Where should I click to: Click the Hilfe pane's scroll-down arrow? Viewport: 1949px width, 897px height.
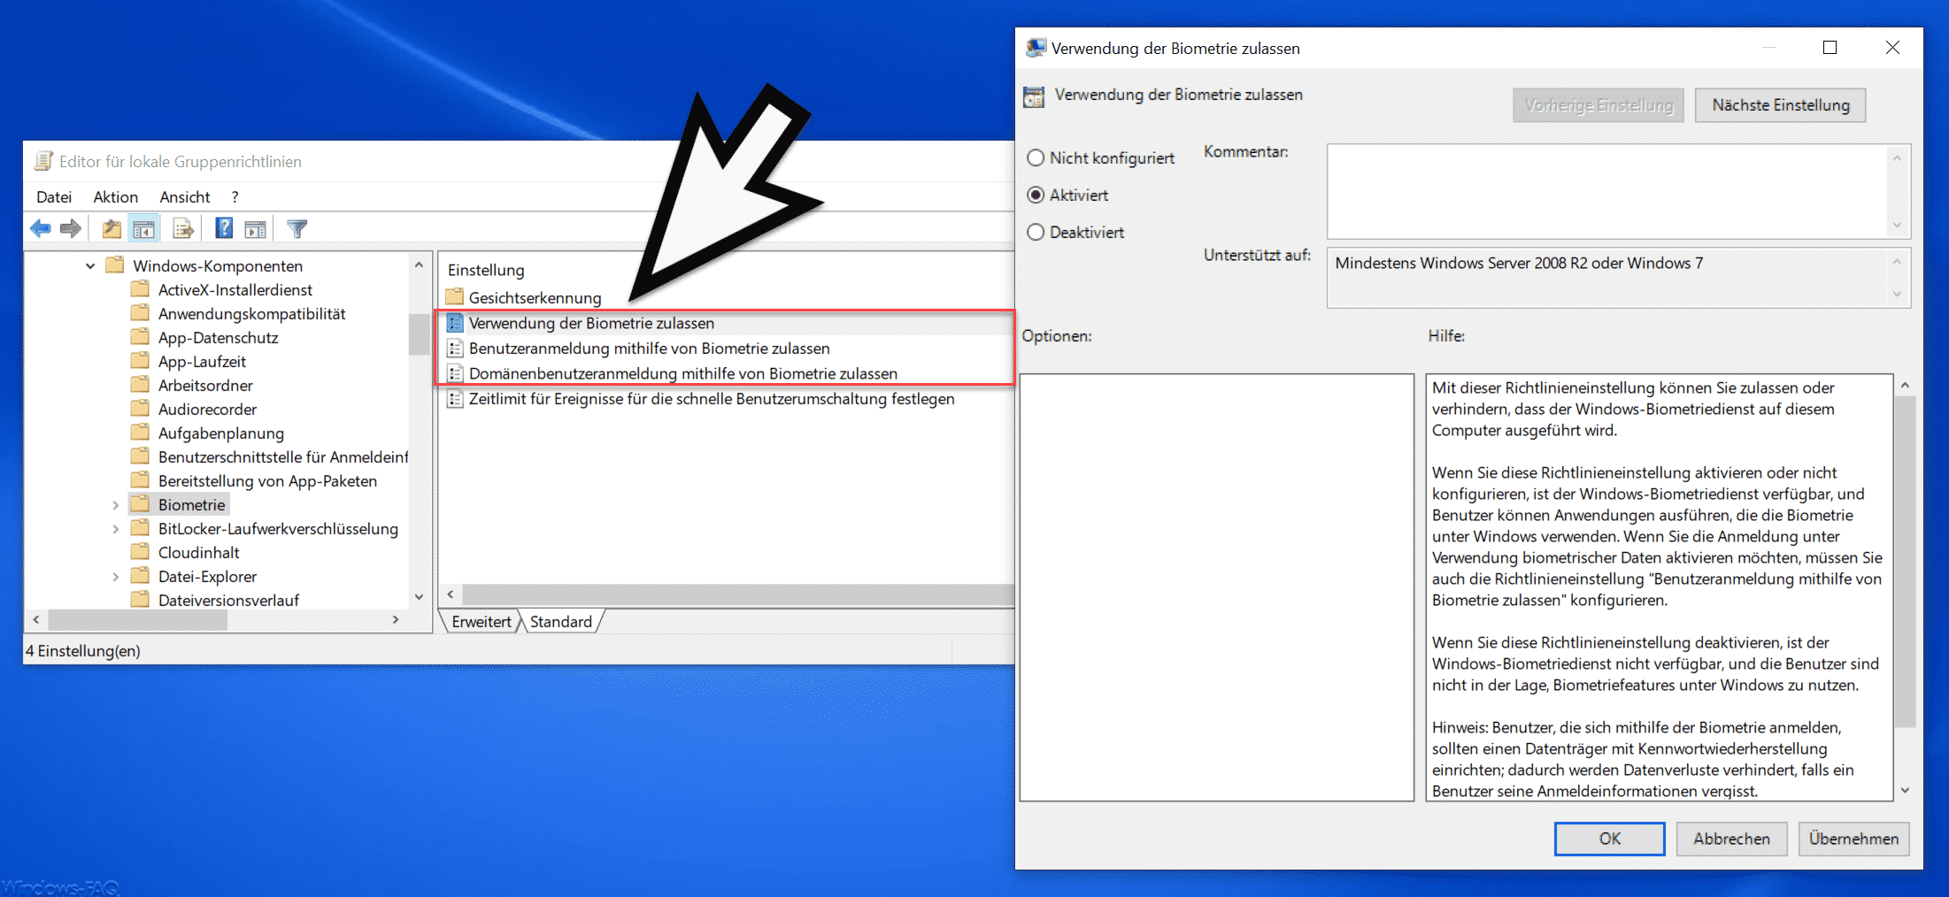point(1905,791)
